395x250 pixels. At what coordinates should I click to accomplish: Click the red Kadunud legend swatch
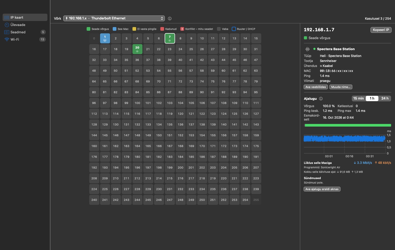pyautogui.click(x=162, y=29)
